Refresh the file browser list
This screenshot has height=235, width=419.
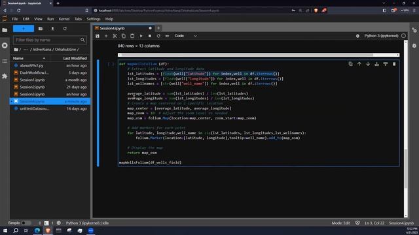click(x=65, y=29)
